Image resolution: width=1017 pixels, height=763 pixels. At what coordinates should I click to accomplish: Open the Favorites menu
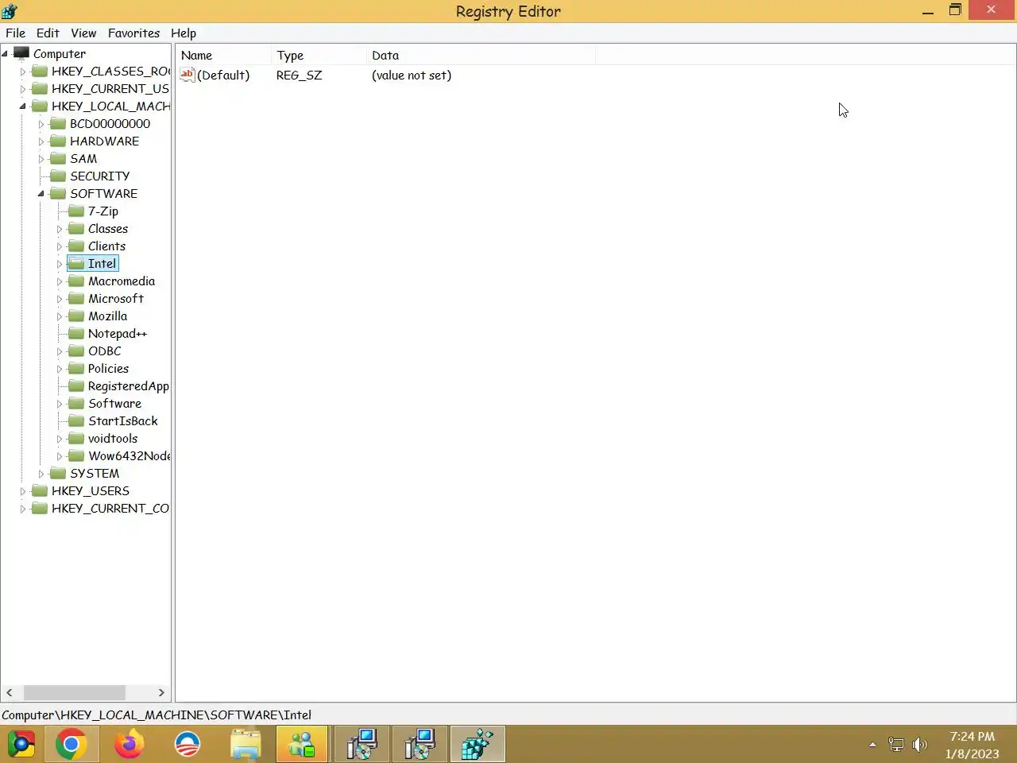click(x=133, y=33)
